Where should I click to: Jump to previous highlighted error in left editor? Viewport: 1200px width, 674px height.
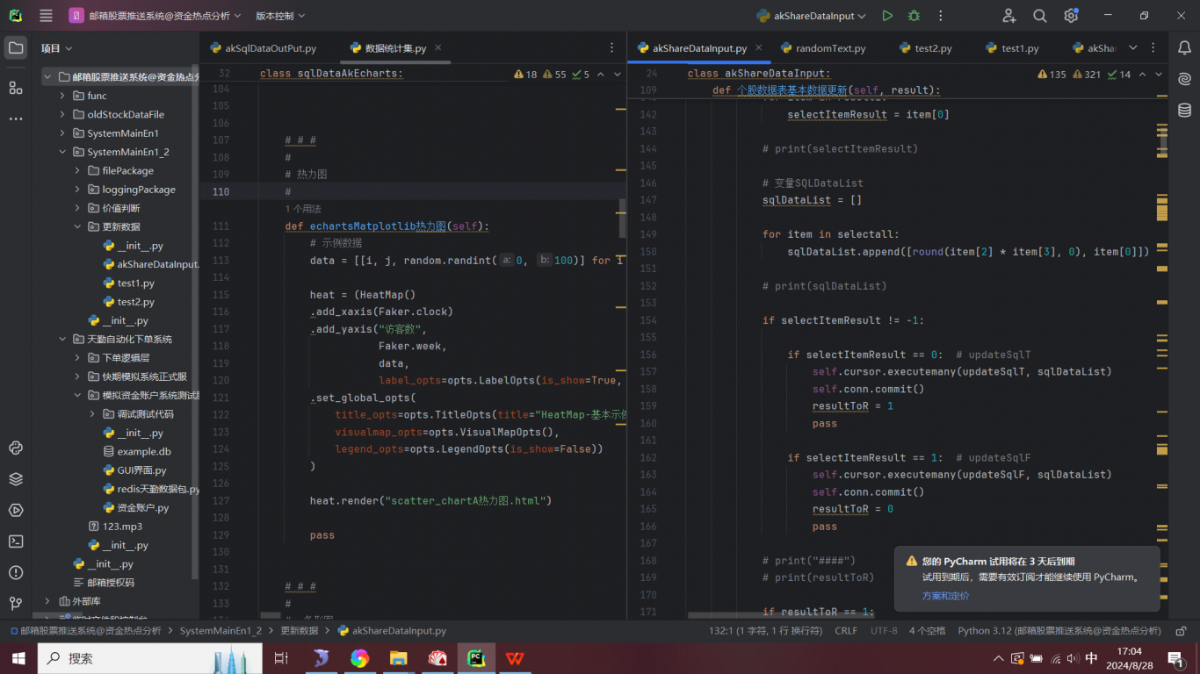[601, 75]
